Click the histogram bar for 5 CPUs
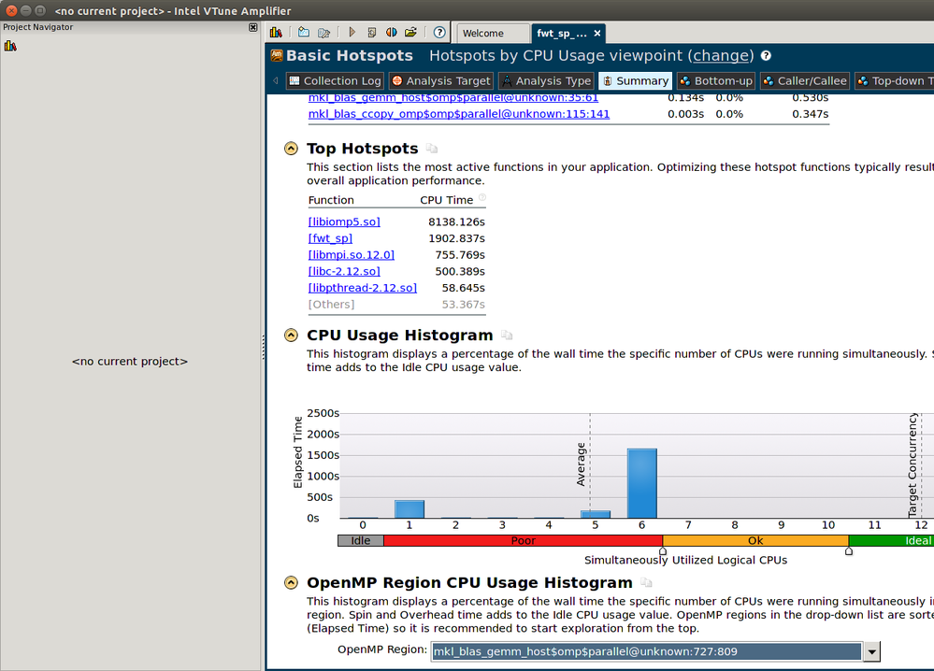The height and width of the screenshot is (671, 934). pyautogui.click(x=596, y=514)
